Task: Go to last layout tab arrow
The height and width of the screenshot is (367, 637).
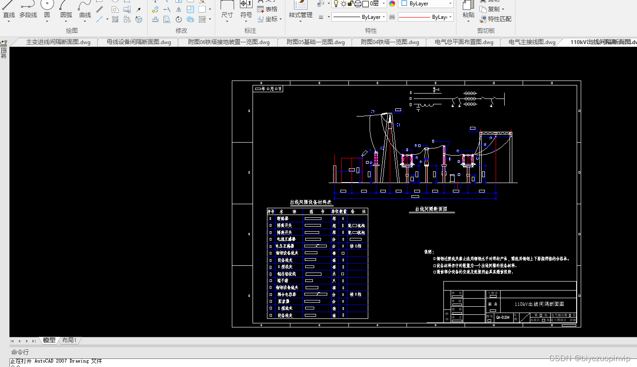Action: pos(34,341)
